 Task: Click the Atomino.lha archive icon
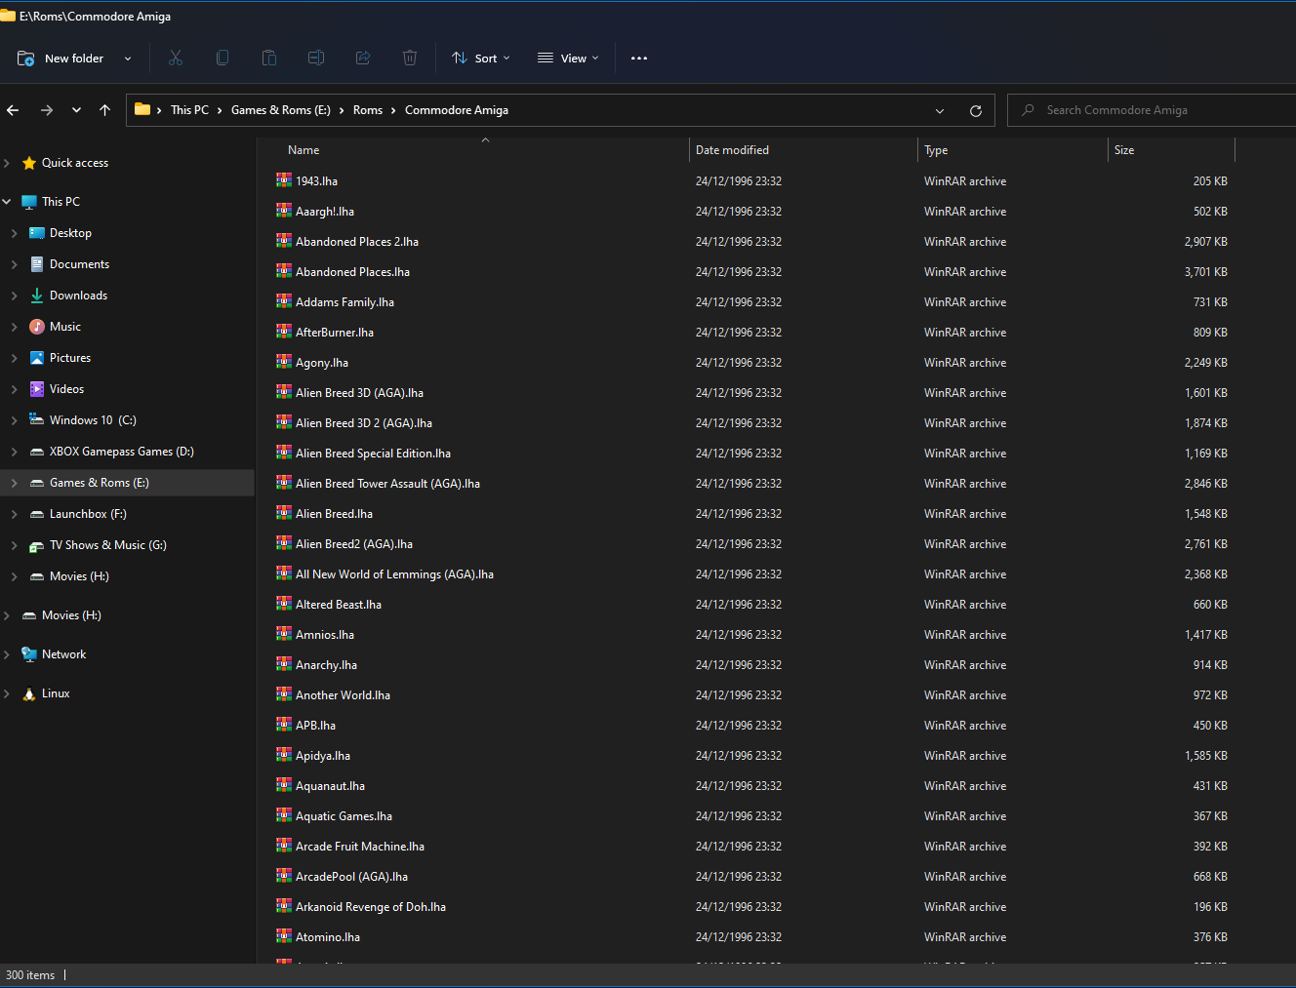(x=284, y=936)
